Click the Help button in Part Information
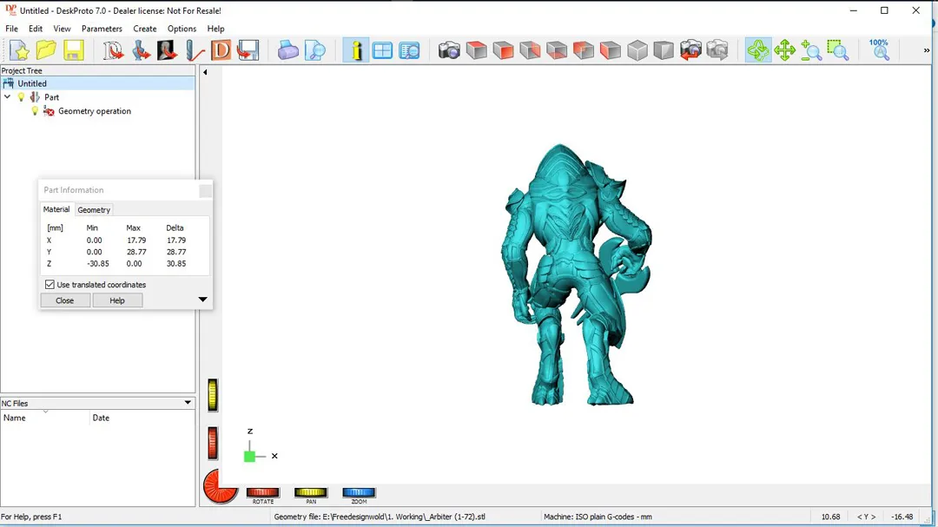The width and height of the screenshot is (938, 527). [117, 300]
